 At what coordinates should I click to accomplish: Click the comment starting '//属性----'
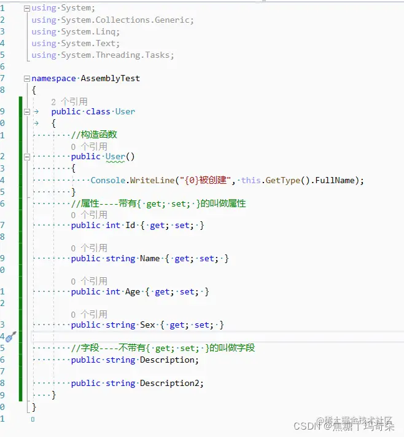158,203
